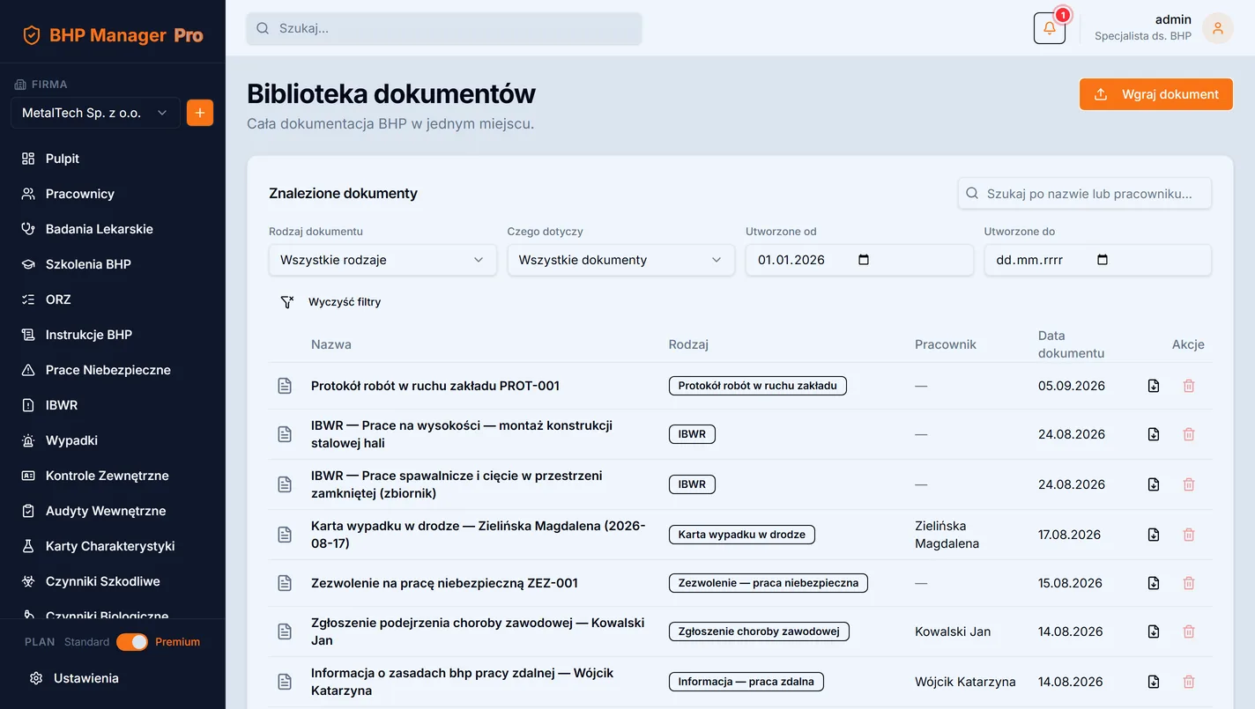Click the Zgłoszenie choroby zawodowej badge

(759, 631)
